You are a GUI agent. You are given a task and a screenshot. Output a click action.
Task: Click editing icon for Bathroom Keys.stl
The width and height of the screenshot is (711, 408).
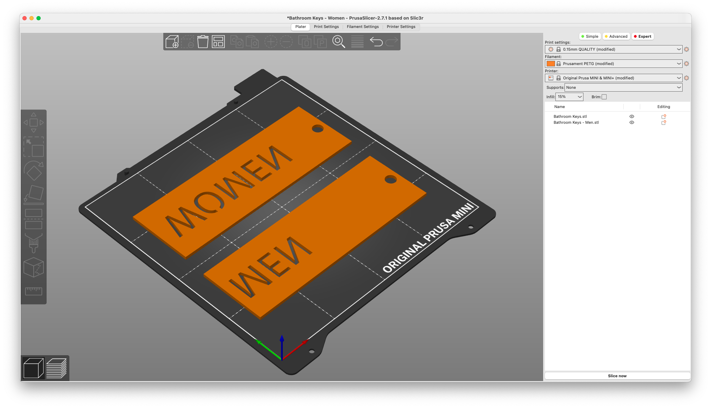(663, 116)
